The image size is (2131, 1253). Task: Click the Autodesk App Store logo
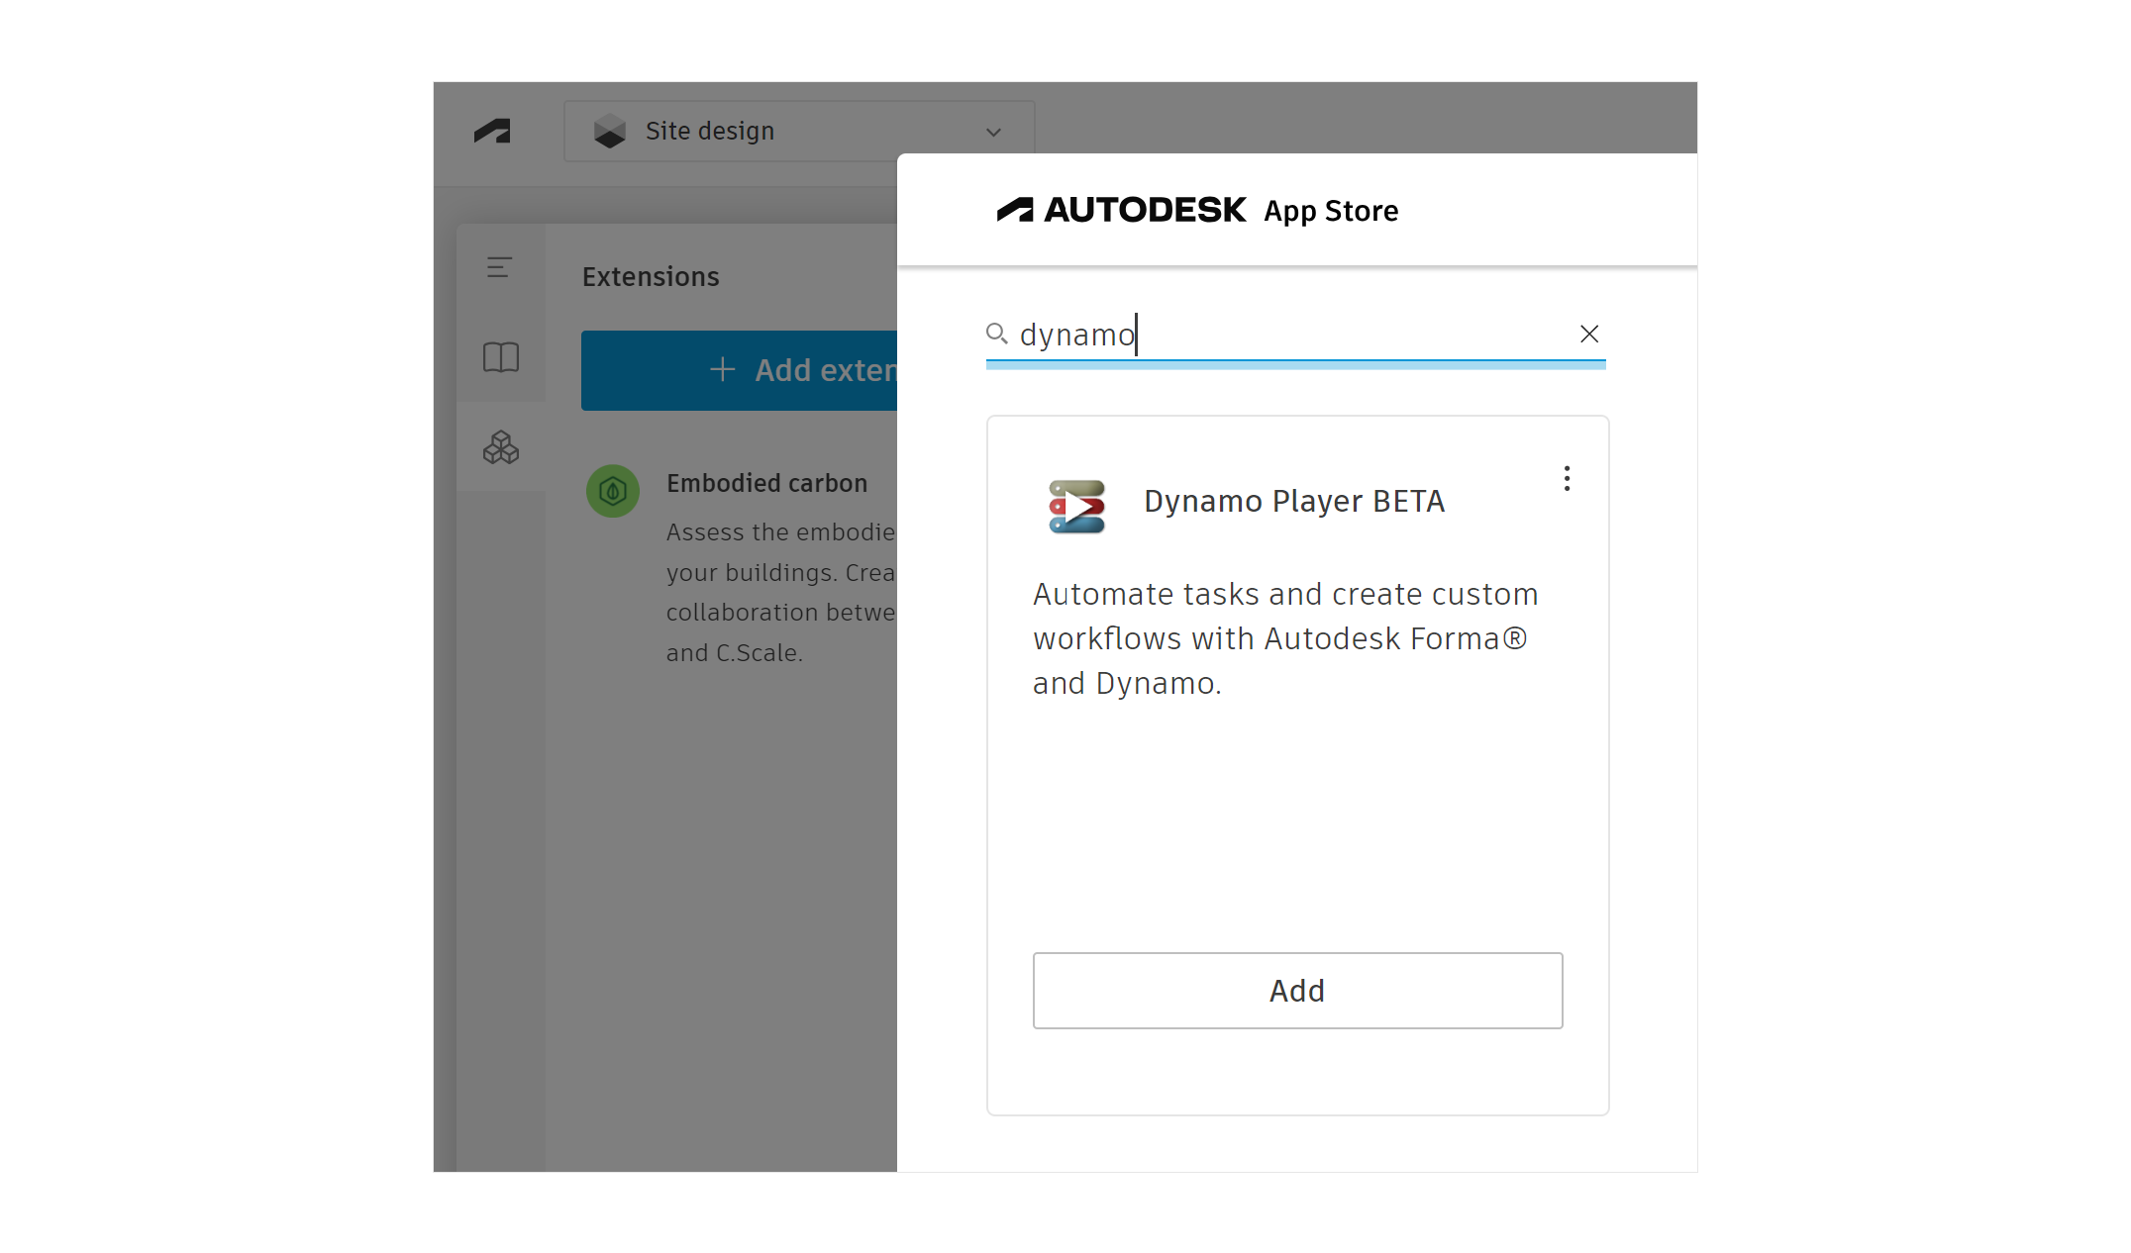tap(1197, 211)
